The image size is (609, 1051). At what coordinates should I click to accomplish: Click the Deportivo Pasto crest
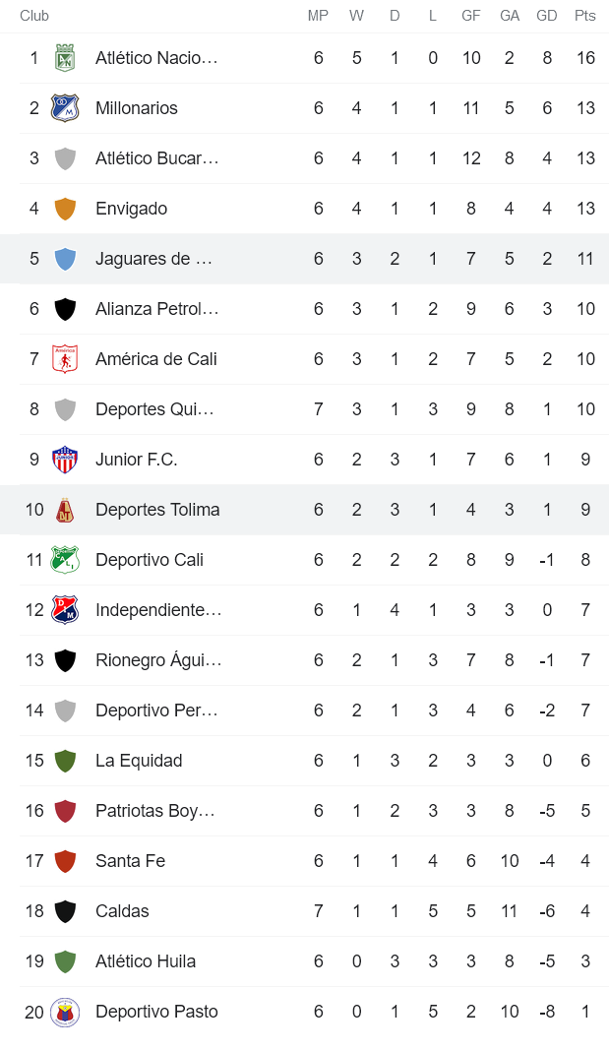coord(63,1011)
